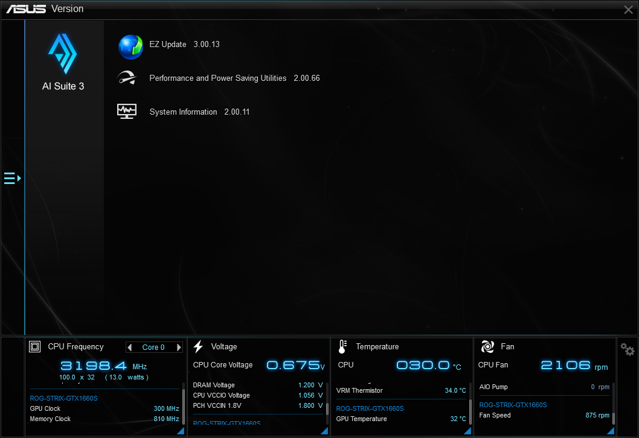Open the side menu with the hamburger arrow icon

pyautogui.click(x=12, y=179)
